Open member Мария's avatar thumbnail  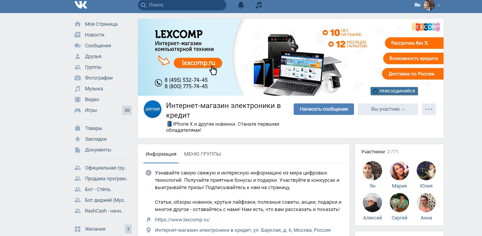399,171
